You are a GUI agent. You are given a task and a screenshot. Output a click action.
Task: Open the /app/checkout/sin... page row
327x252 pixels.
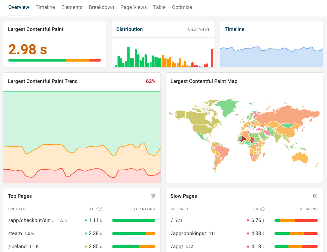[82, 220]
